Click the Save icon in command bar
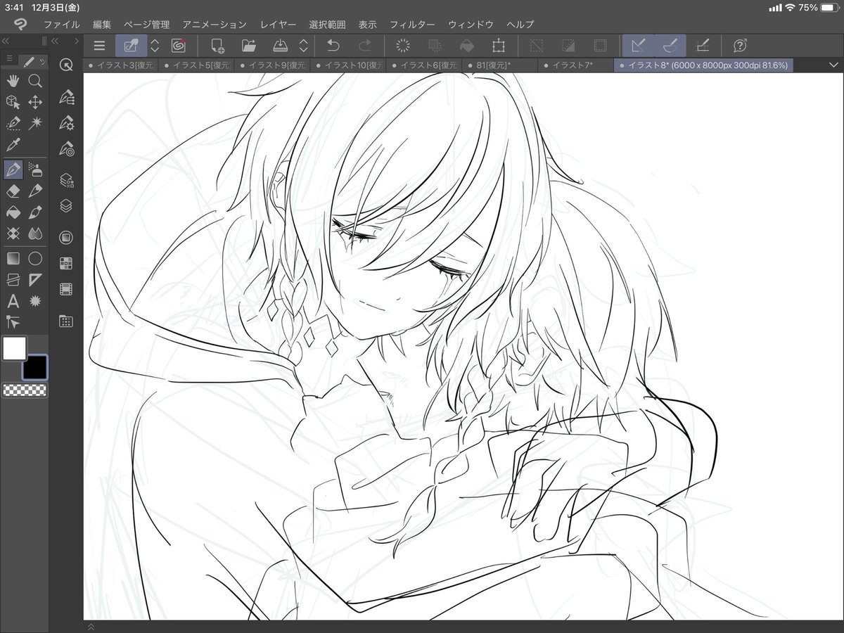The image size is (844, 633). 280,46
